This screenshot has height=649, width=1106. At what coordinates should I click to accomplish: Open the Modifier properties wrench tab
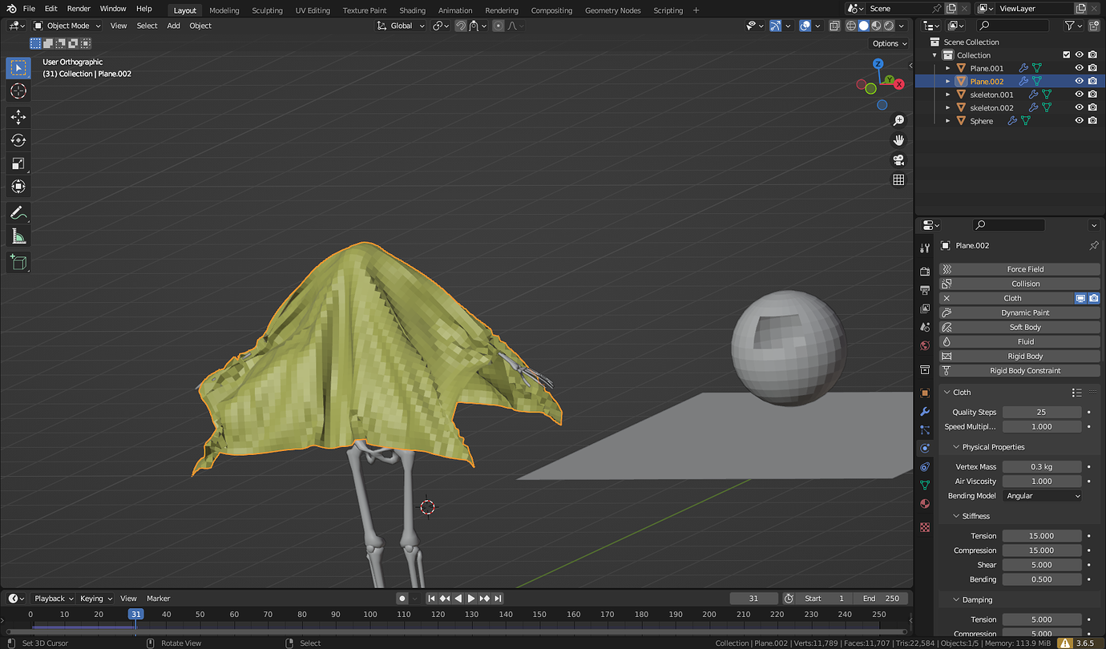925,411
